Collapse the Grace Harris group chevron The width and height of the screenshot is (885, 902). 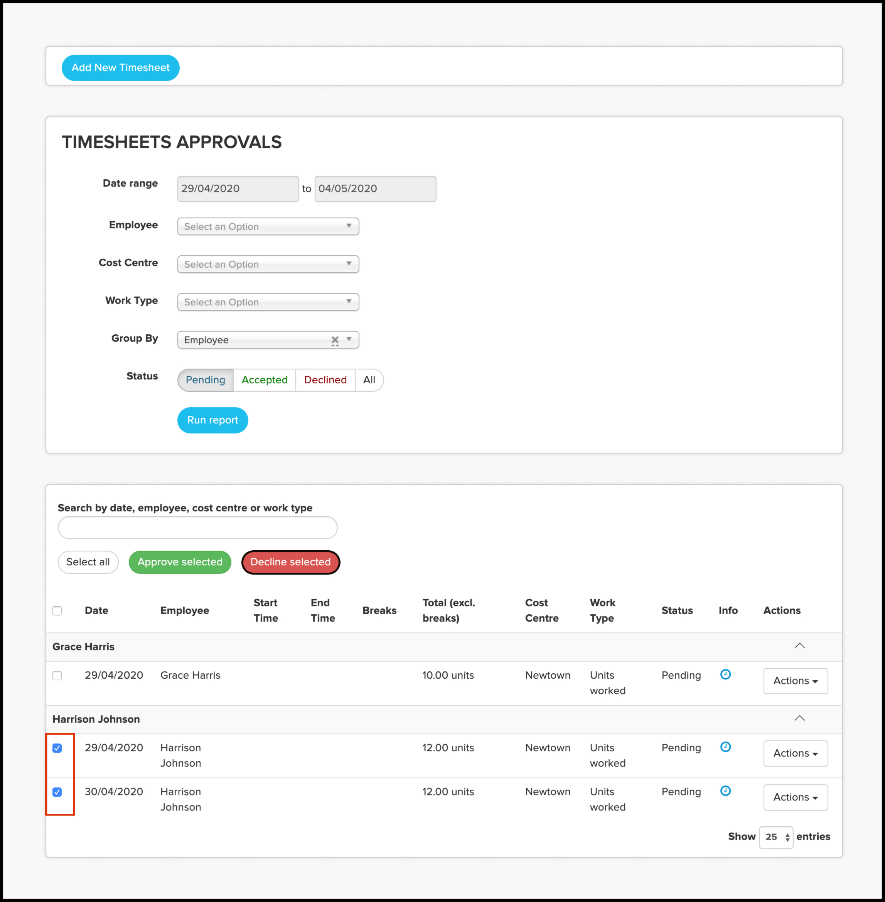799,646
